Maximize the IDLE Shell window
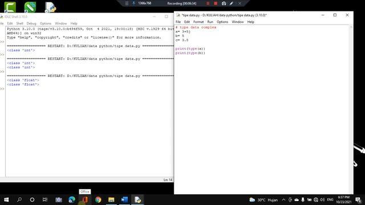 (166, 17)
